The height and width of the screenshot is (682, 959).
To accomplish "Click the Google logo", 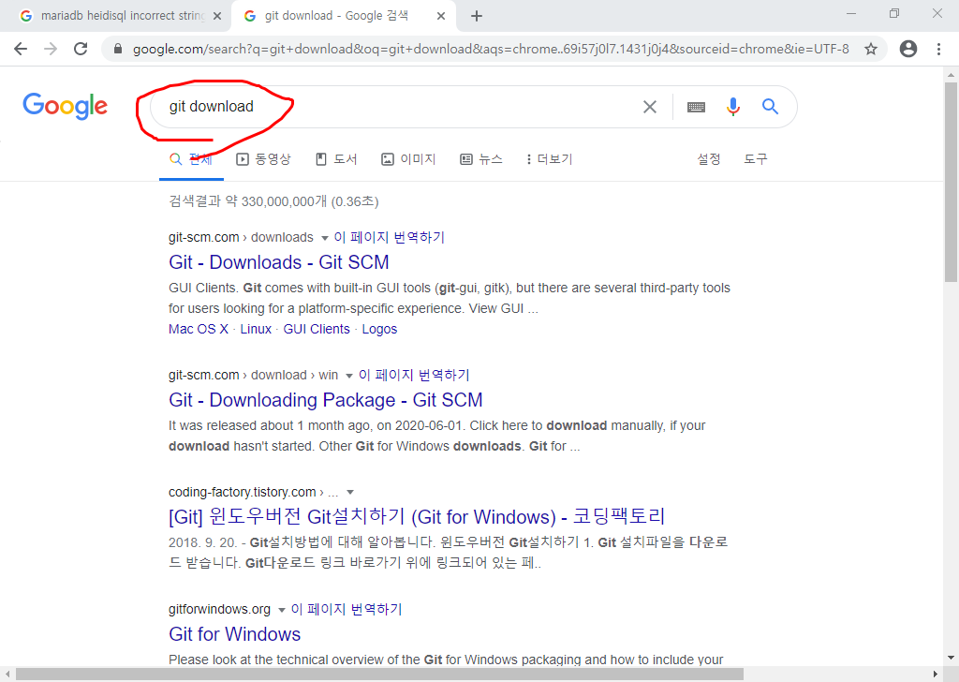I will (66, 107).
